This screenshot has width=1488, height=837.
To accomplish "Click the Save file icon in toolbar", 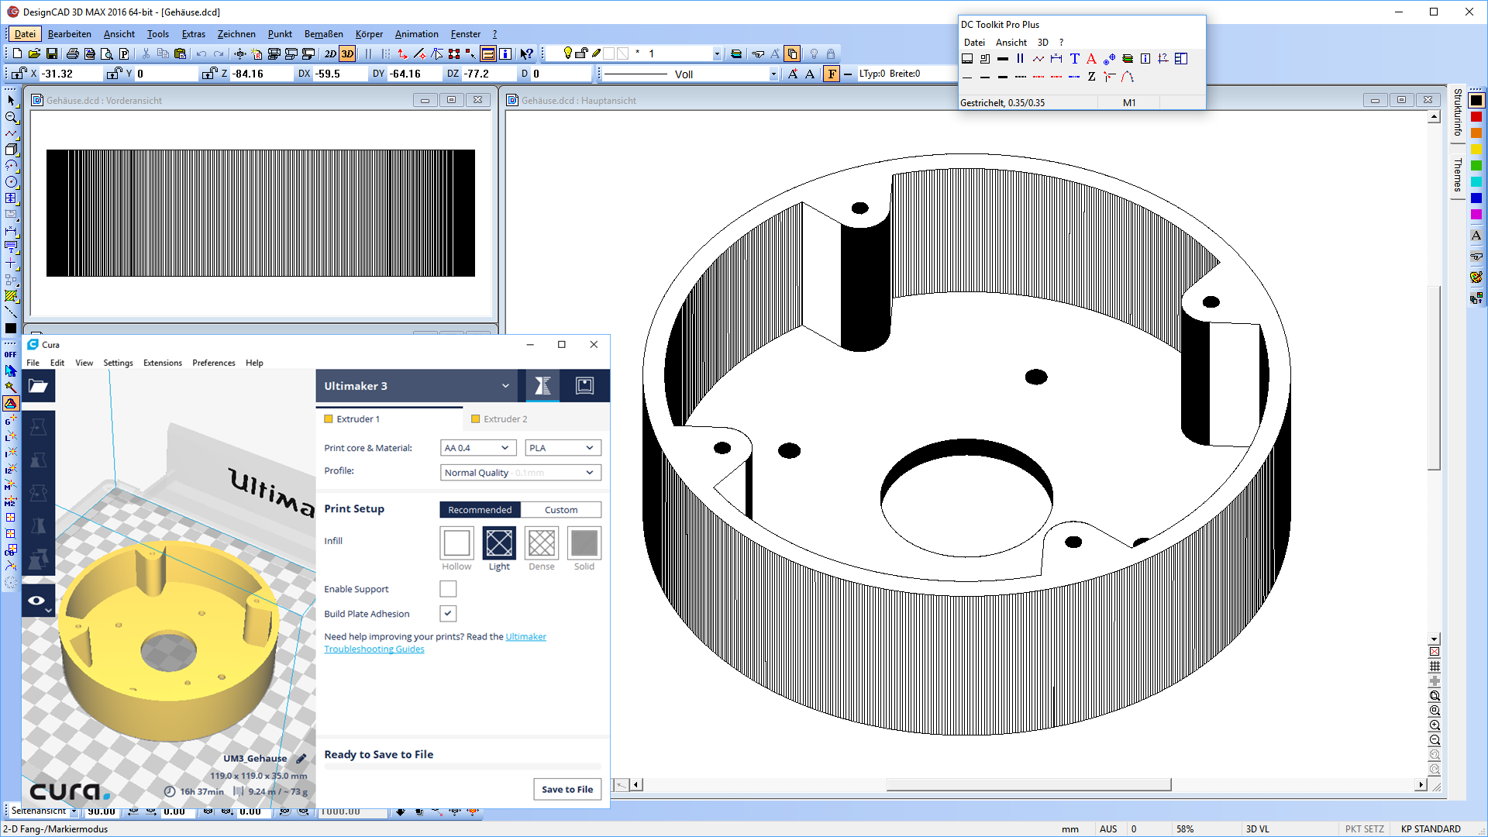I will coord(52,53).
